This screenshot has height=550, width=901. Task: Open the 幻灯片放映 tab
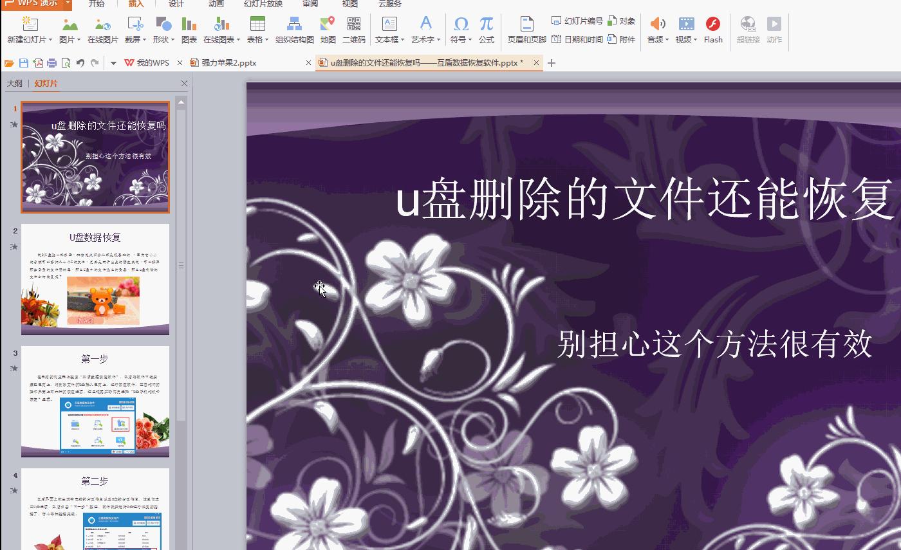point(264,3)
